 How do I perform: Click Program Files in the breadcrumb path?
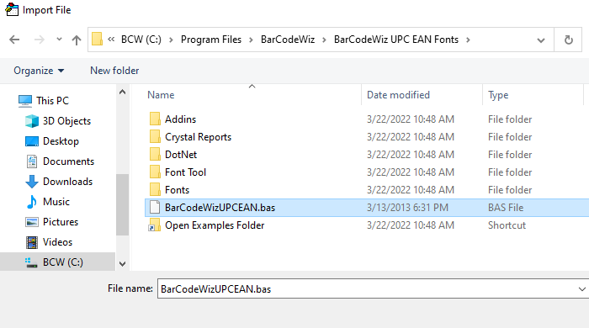pyautogui.click(x=211, y=40)
